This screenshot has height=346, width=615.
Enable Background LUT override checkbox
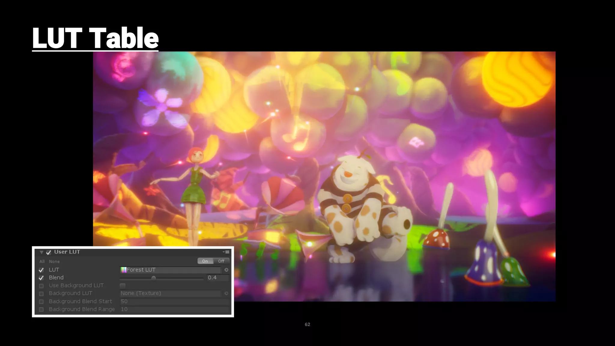[41, 294]
